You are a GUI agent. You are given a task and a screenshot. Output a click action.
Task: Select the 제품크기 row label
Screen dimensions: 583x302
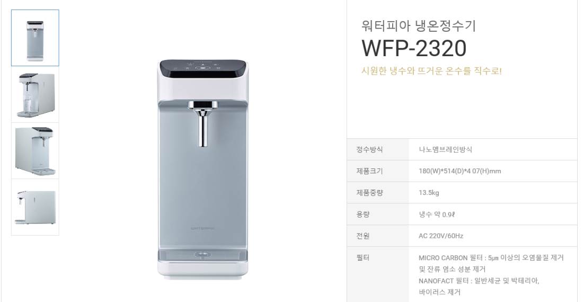coord(369,171)
